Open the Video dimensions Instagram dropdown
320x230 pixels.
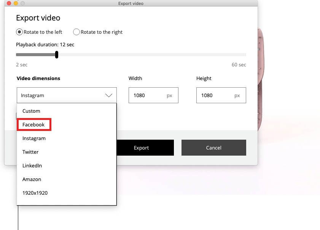(x=67, y=95)
